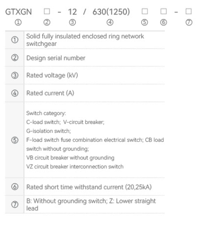Click the circled 2 in the header row
This screenshot has height=231, width=204.
tap(47, 22)
